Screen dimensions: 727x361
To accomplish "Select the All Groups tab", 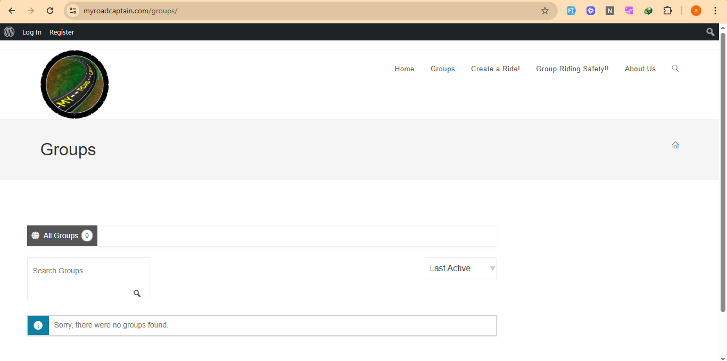I will coord(62,236).
